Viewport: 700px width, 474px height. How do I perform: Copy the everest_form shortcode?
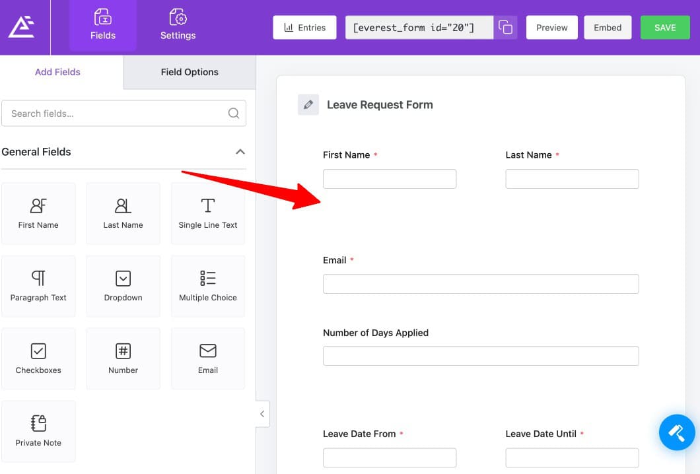coord(505,28)
